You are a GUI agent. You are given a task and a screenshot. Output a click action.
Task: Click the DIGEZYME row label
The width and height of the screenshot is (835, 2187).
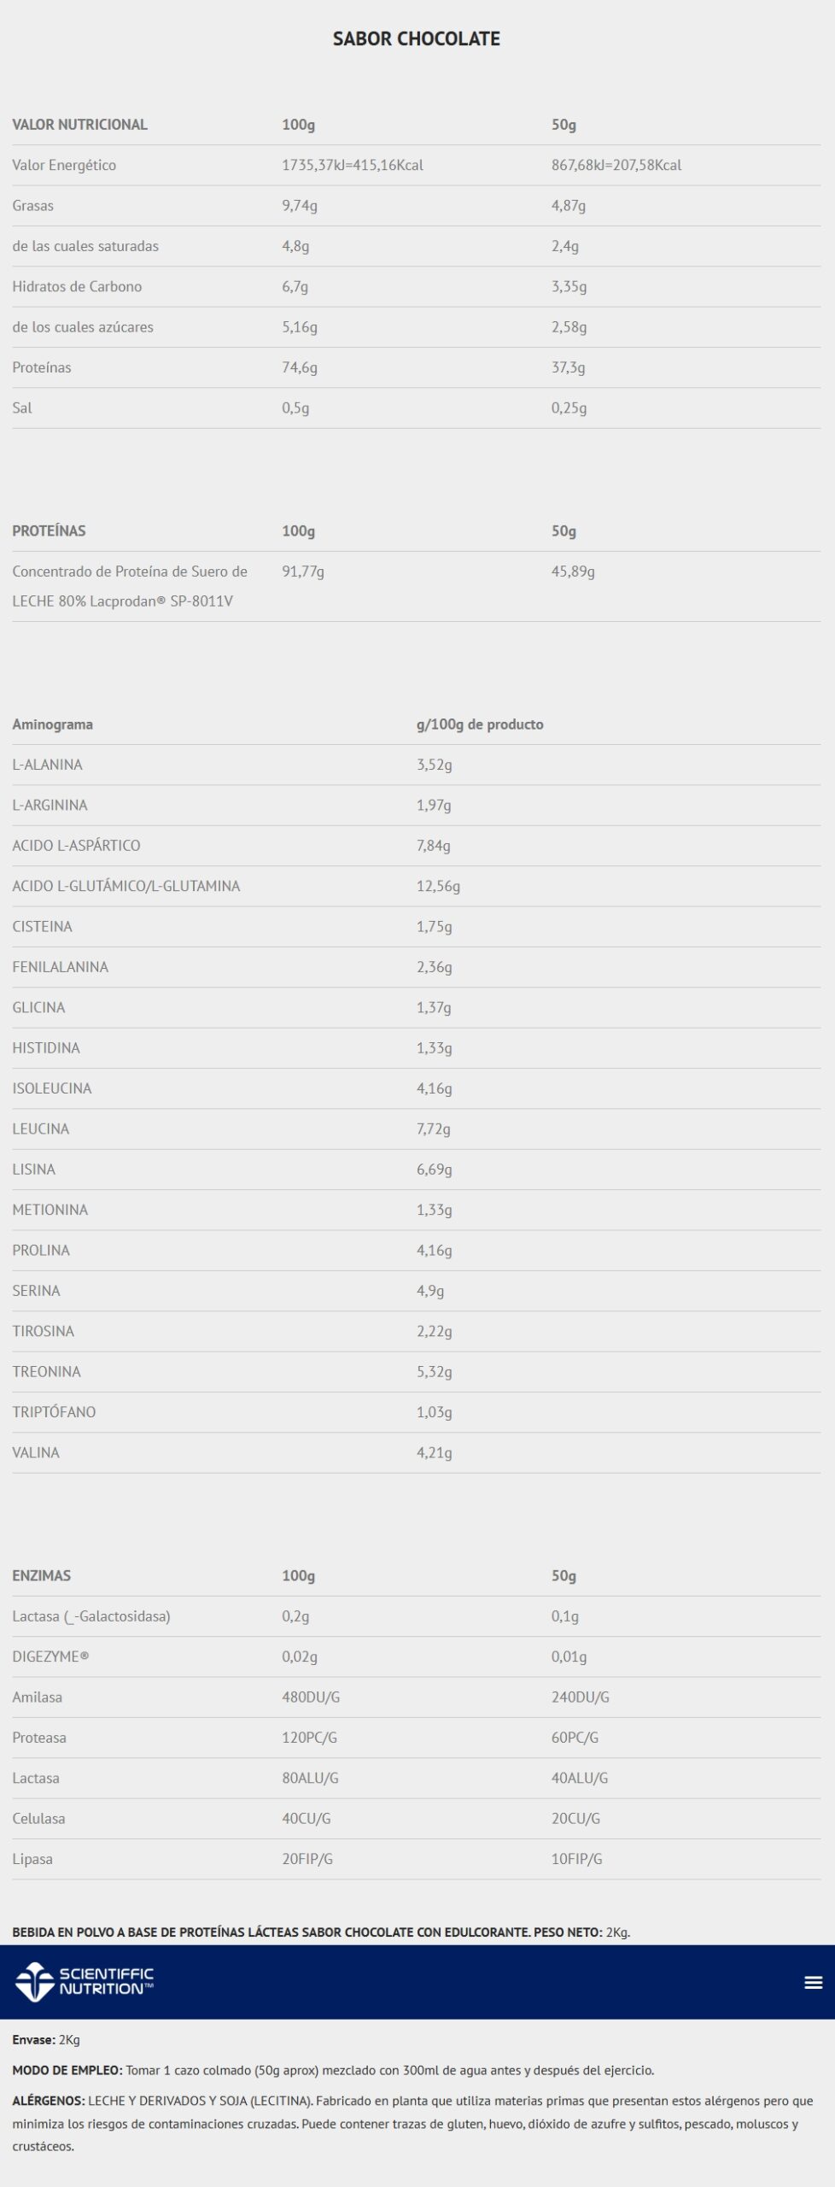click(x=50, y=1656)
